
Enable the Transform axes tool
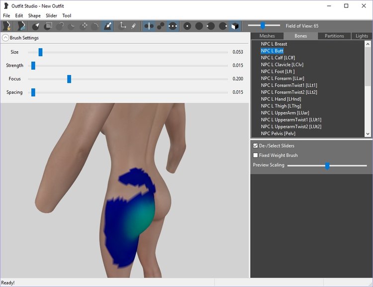[123, 26]
